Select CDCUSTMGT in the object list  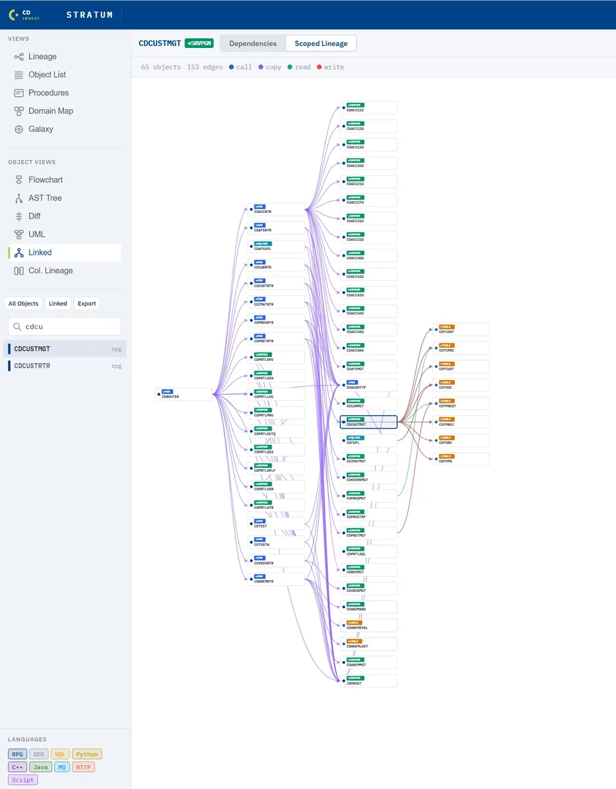pos(64,349)
